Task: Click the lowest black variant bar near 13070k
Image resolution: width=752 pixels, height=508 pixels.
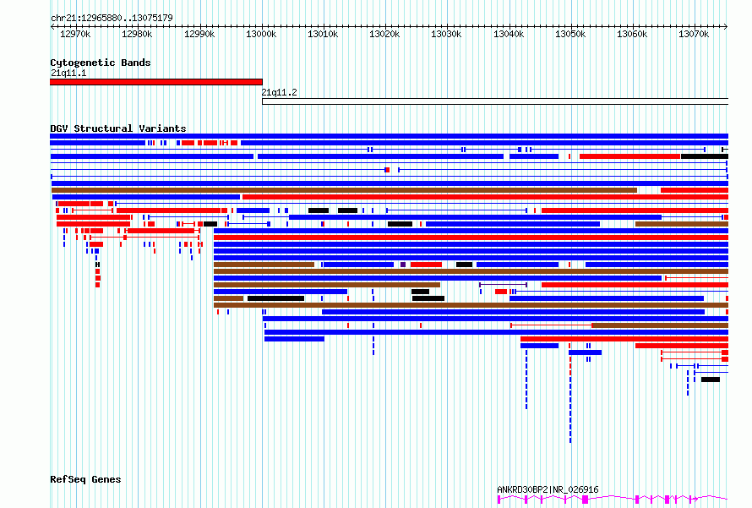Action: click(x=711, y=380)
